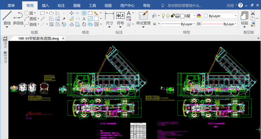This screenshot has width=261, height=139.
Task: Click the scissors cut icon
Action: [253, 13]
